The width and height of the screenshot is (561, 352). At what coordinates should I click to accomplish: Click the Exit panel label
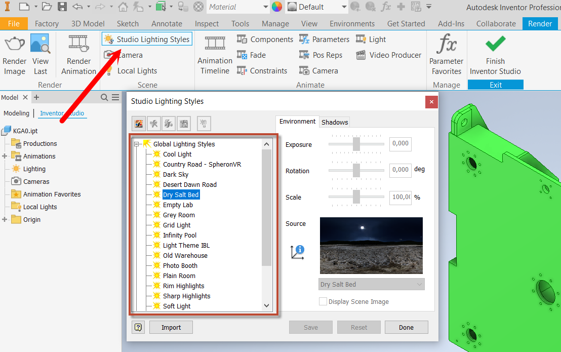496,85
